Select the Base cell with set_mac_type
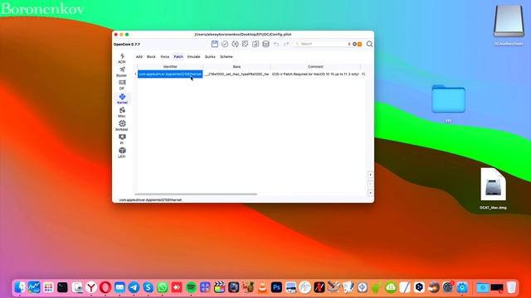Screen dimensions: 531x298 click(x=236, y=74)
